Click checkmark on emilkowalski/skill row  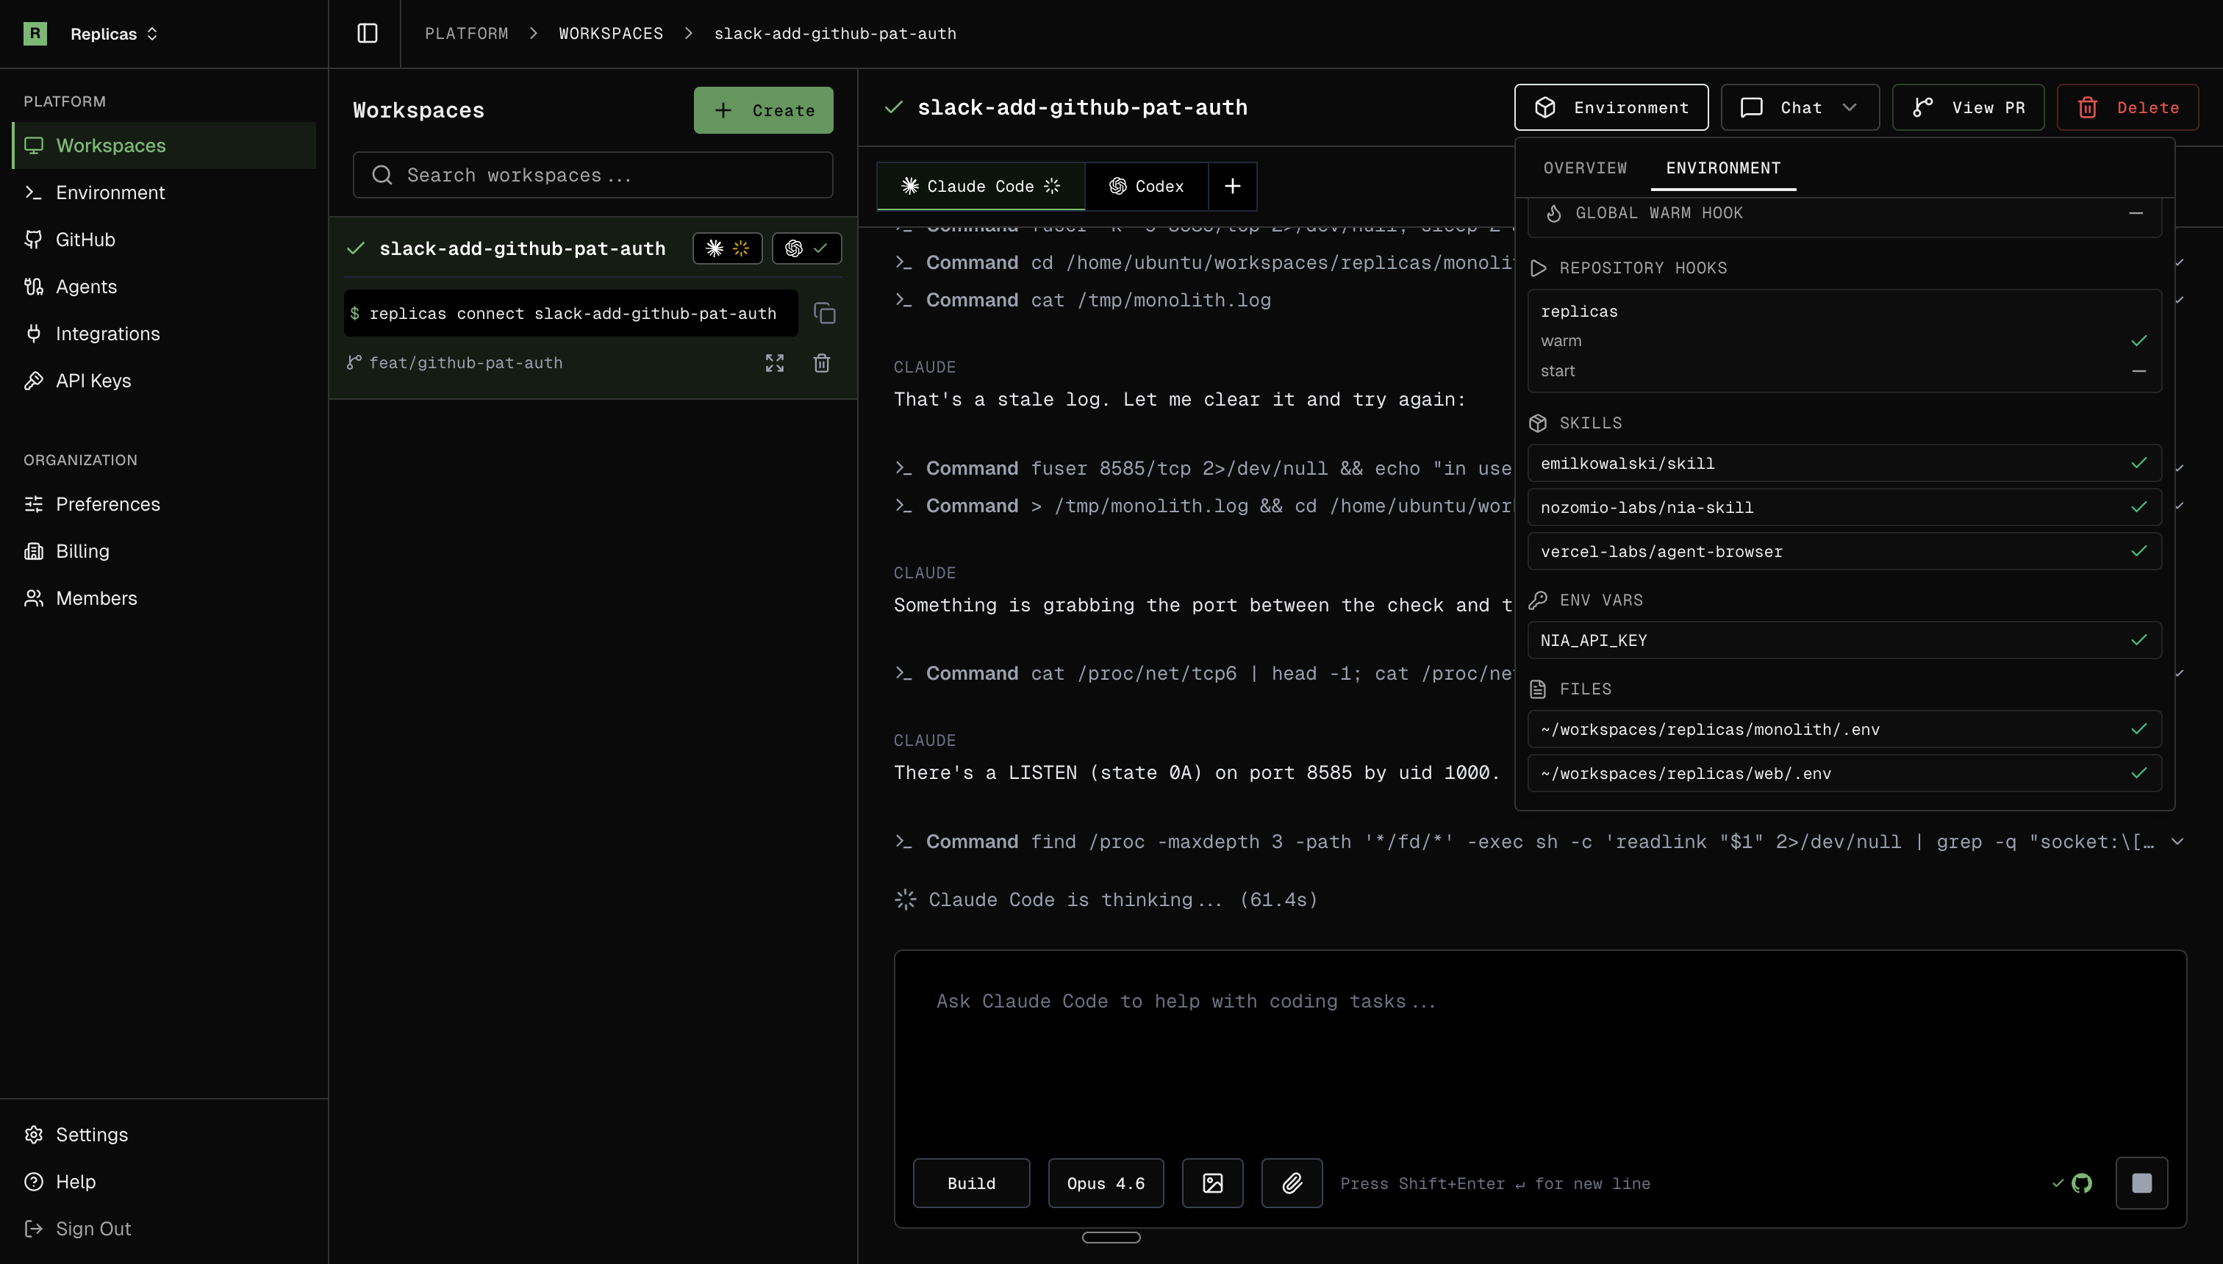[2138, 463]
